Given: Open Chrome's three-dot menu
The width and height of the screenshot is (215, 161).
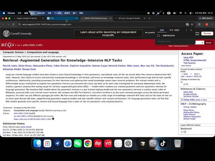Looking at the screenshot, I should 212,24.
